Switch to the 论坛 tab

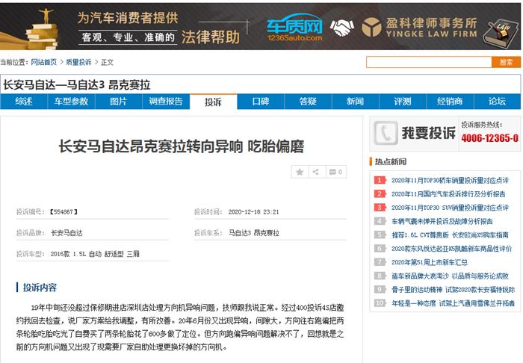click(x=498, y=102)
